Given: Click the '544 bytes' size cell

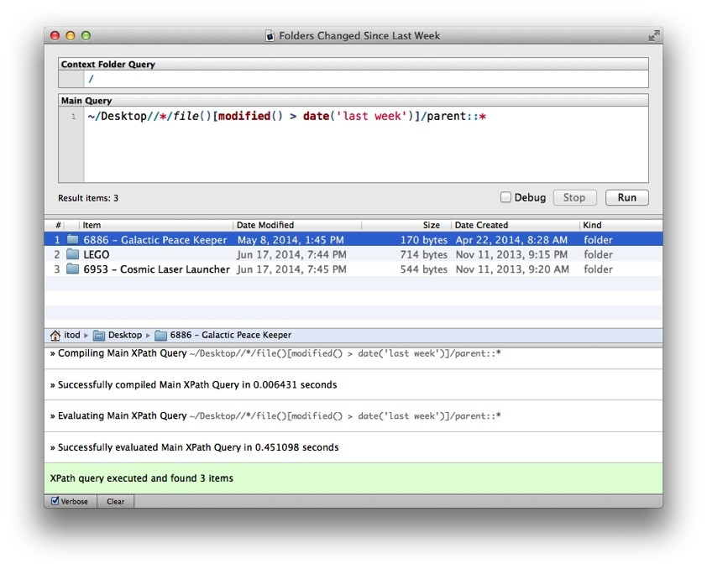Looking at the screenshot, I should 424,269.
